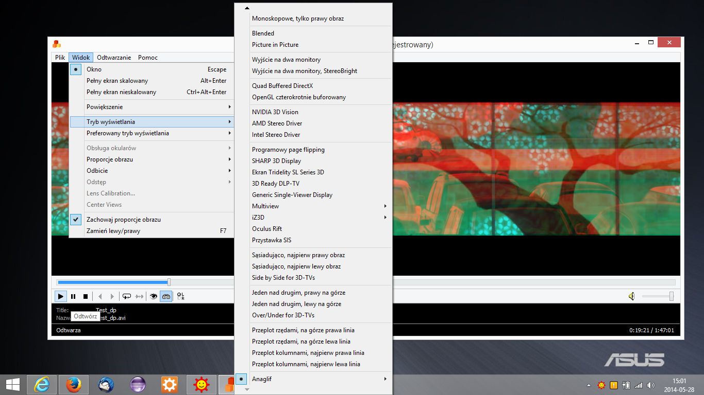The image size is (704, 395).
Task: Click the clock in system tray
Action: (679, 385)
